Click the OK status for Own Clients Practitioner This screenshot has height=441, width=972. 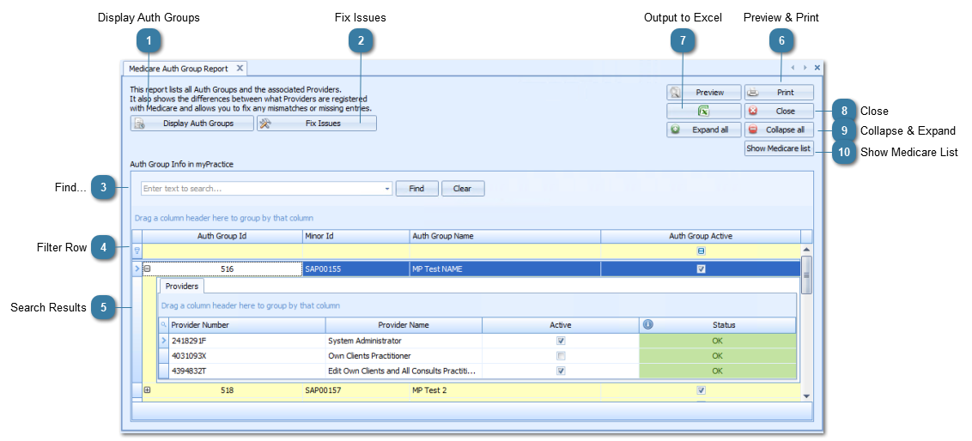pos(717,355)
